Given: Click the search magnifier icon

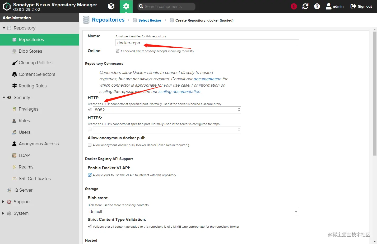Looking at the screenshot, I should click(x=141, y=6).
